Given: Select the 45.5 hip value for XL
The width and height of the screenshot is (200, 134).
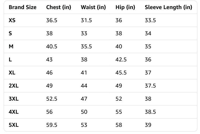Looking at the screenshot, I should point(121,73).
